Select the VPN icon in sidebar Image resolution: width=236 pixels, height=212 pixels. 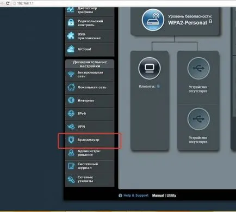point(71,126)
